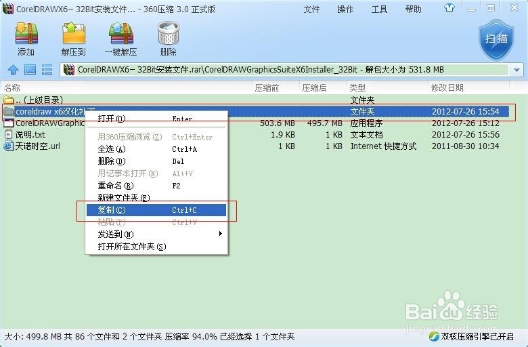Choose 新建文件夹 (F) in the context menu
Image resolution: width=528 pixels, height=347 pixels.
click(x=156, y=198)
